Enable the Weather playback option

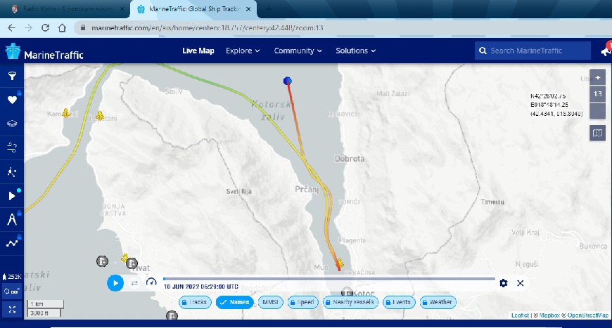point(438,302)
